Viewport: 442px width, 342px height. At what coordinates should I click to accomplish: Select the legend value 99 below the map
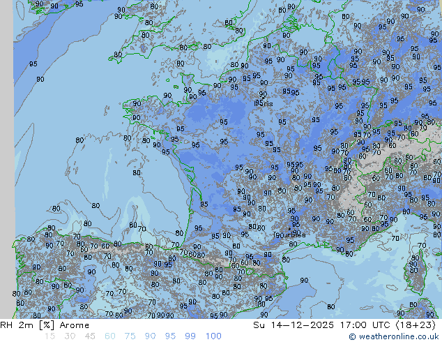[190, 336]
